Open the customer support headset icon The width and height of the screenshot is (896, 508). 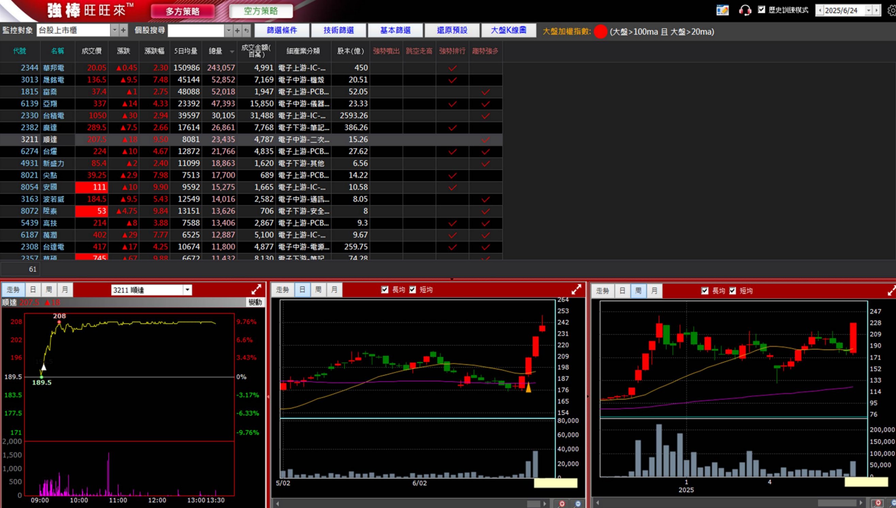point(745,10)
